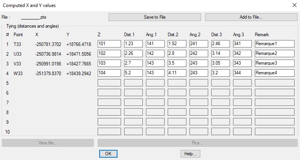Click the Ang.2 field showing 242
The height and width of the screenshot is (160, 300).
(x=199, y=53)
